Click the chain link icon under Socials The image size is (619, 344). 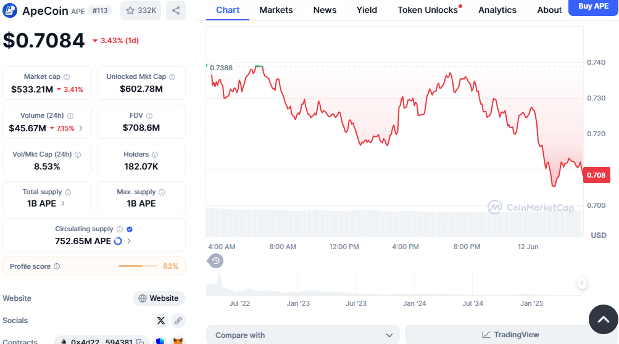click(178, 320)
